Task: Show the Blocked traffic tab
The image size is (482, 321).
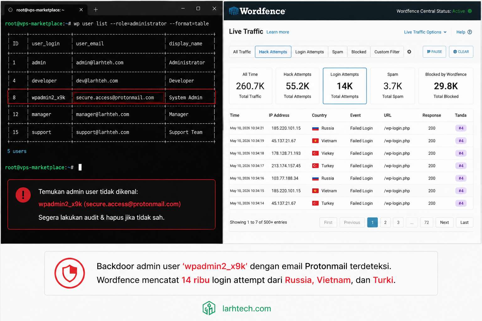Action: coord(359,52)
